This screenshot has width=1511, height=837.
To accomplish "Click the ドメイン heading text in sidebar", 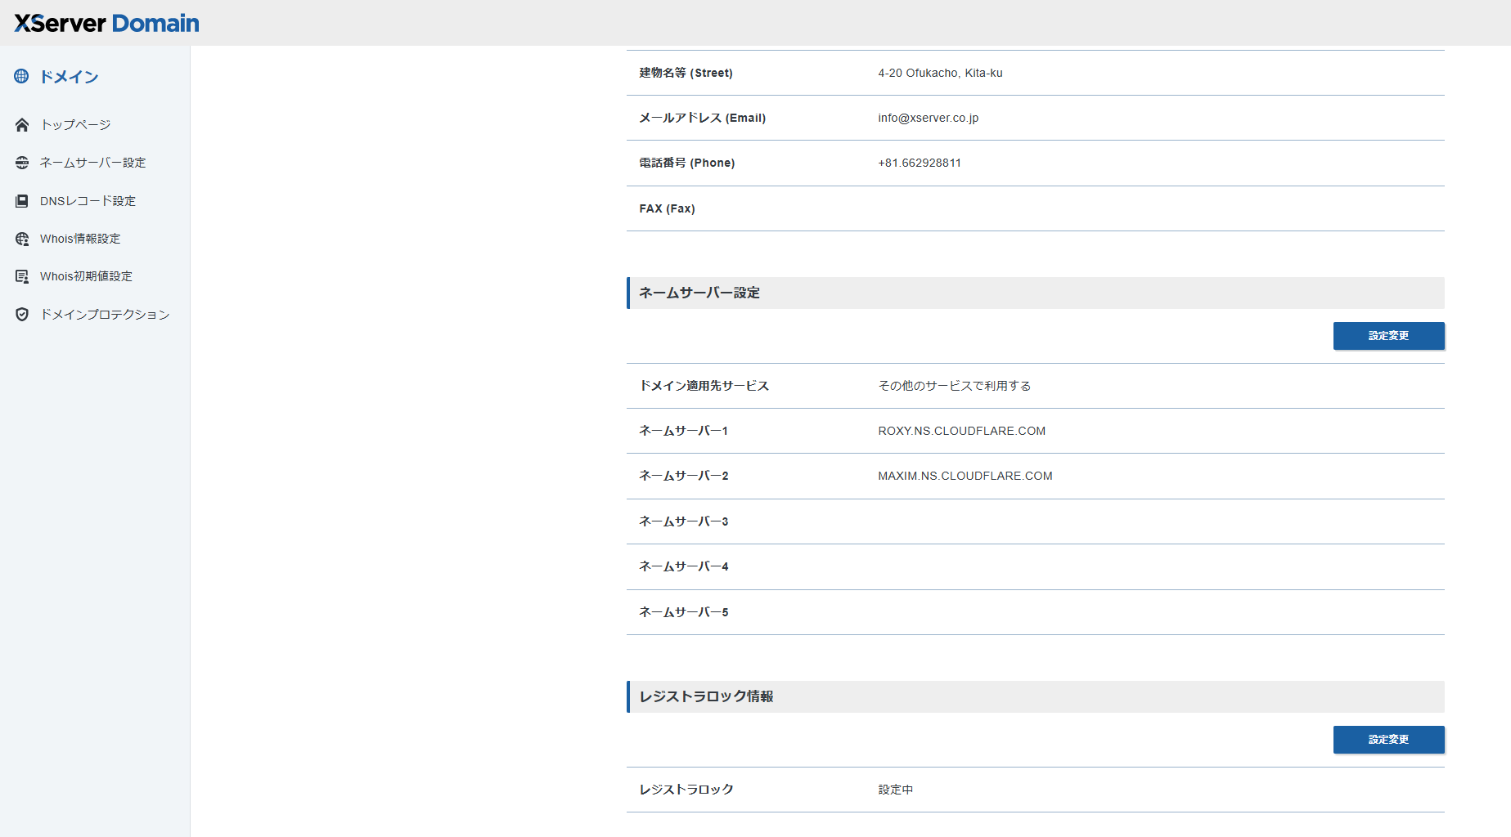I will click(x=70, y=77).
